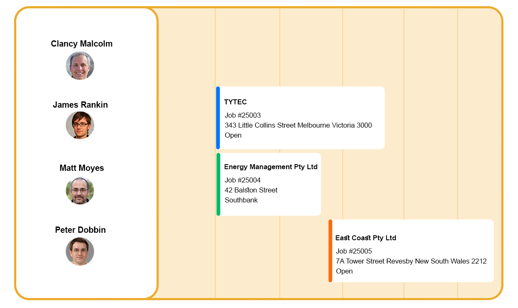
Task: Click James Rankin's profile photo
Action: tap(80, 125)
